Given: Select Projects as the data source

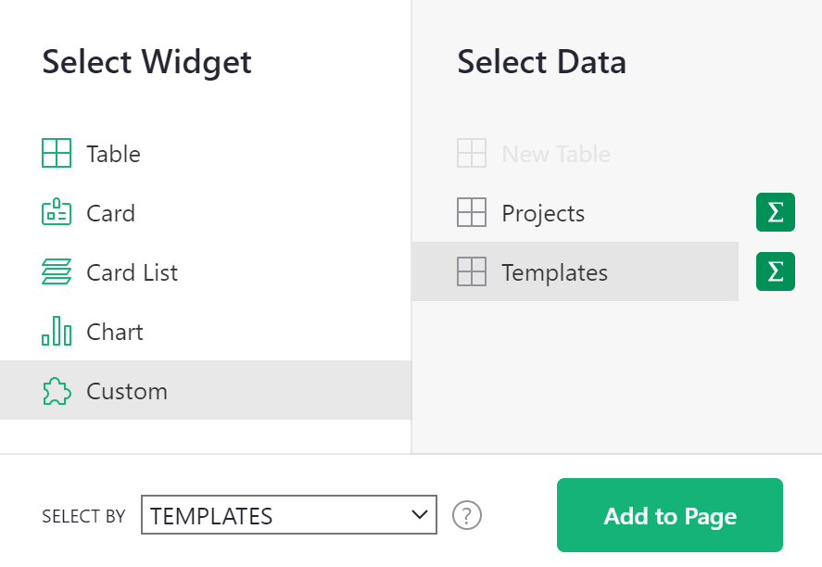Looking at the screenshot, I should tap(543, 212).
